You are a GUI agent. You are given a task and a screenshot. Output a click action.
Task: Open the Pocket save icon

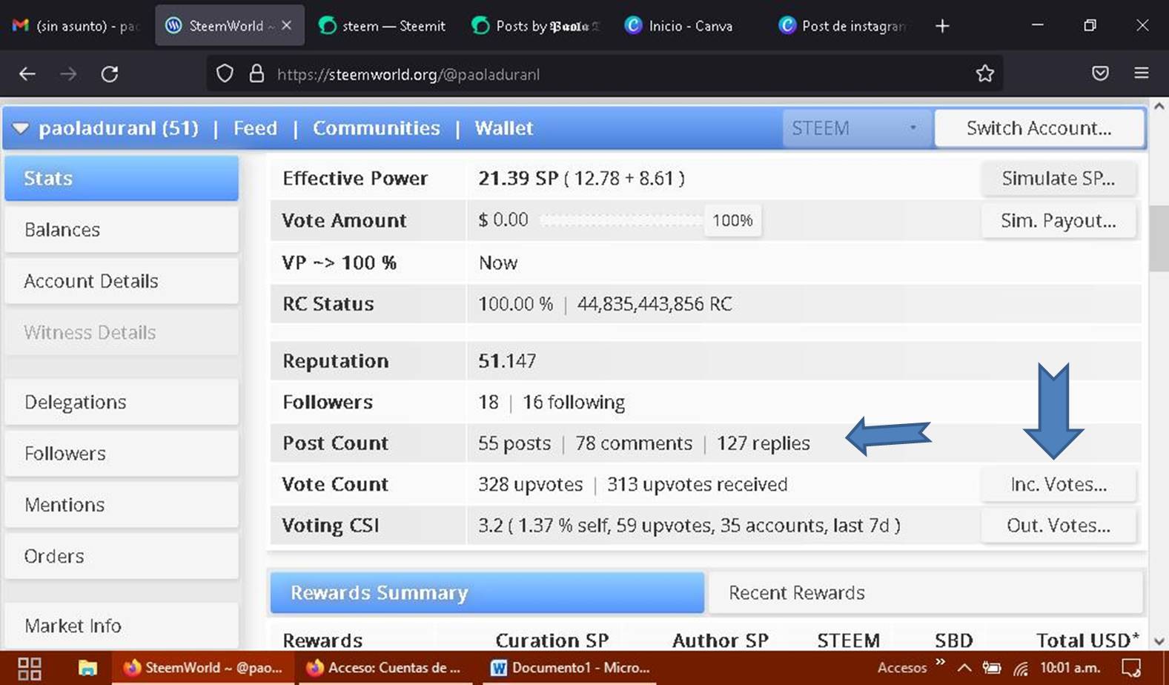[1101, 73]
